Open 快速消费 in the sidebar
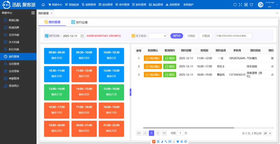The image size is (280, 144). 18,27
